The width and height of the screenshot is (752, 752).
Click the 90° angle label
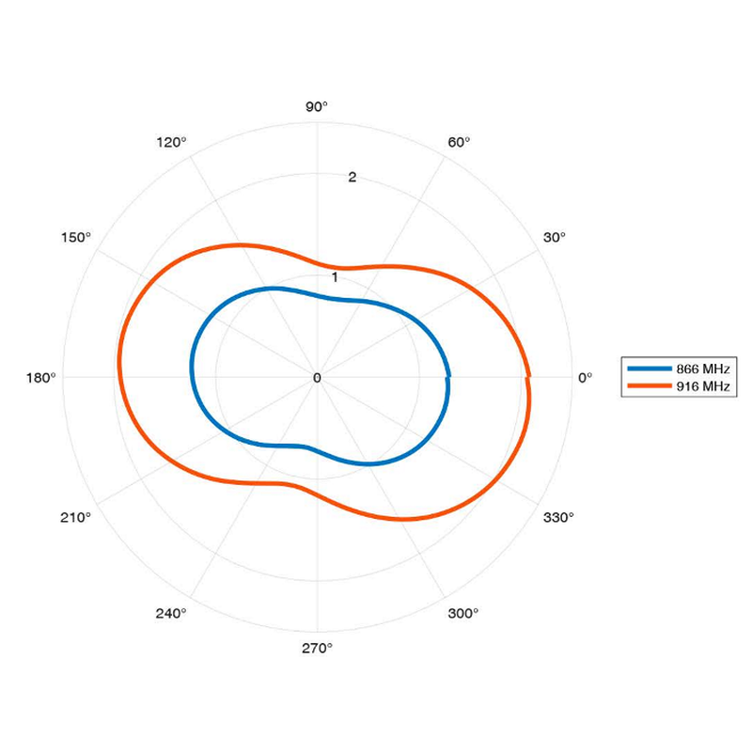point(317,106)
